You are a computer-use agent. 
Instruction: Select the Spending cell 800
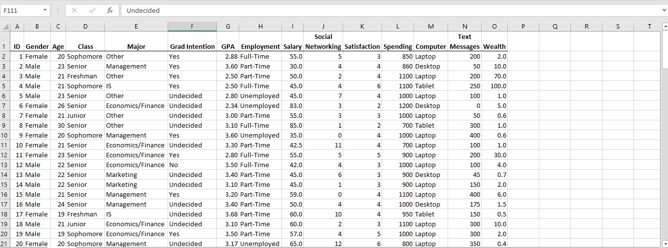point(398,244)
